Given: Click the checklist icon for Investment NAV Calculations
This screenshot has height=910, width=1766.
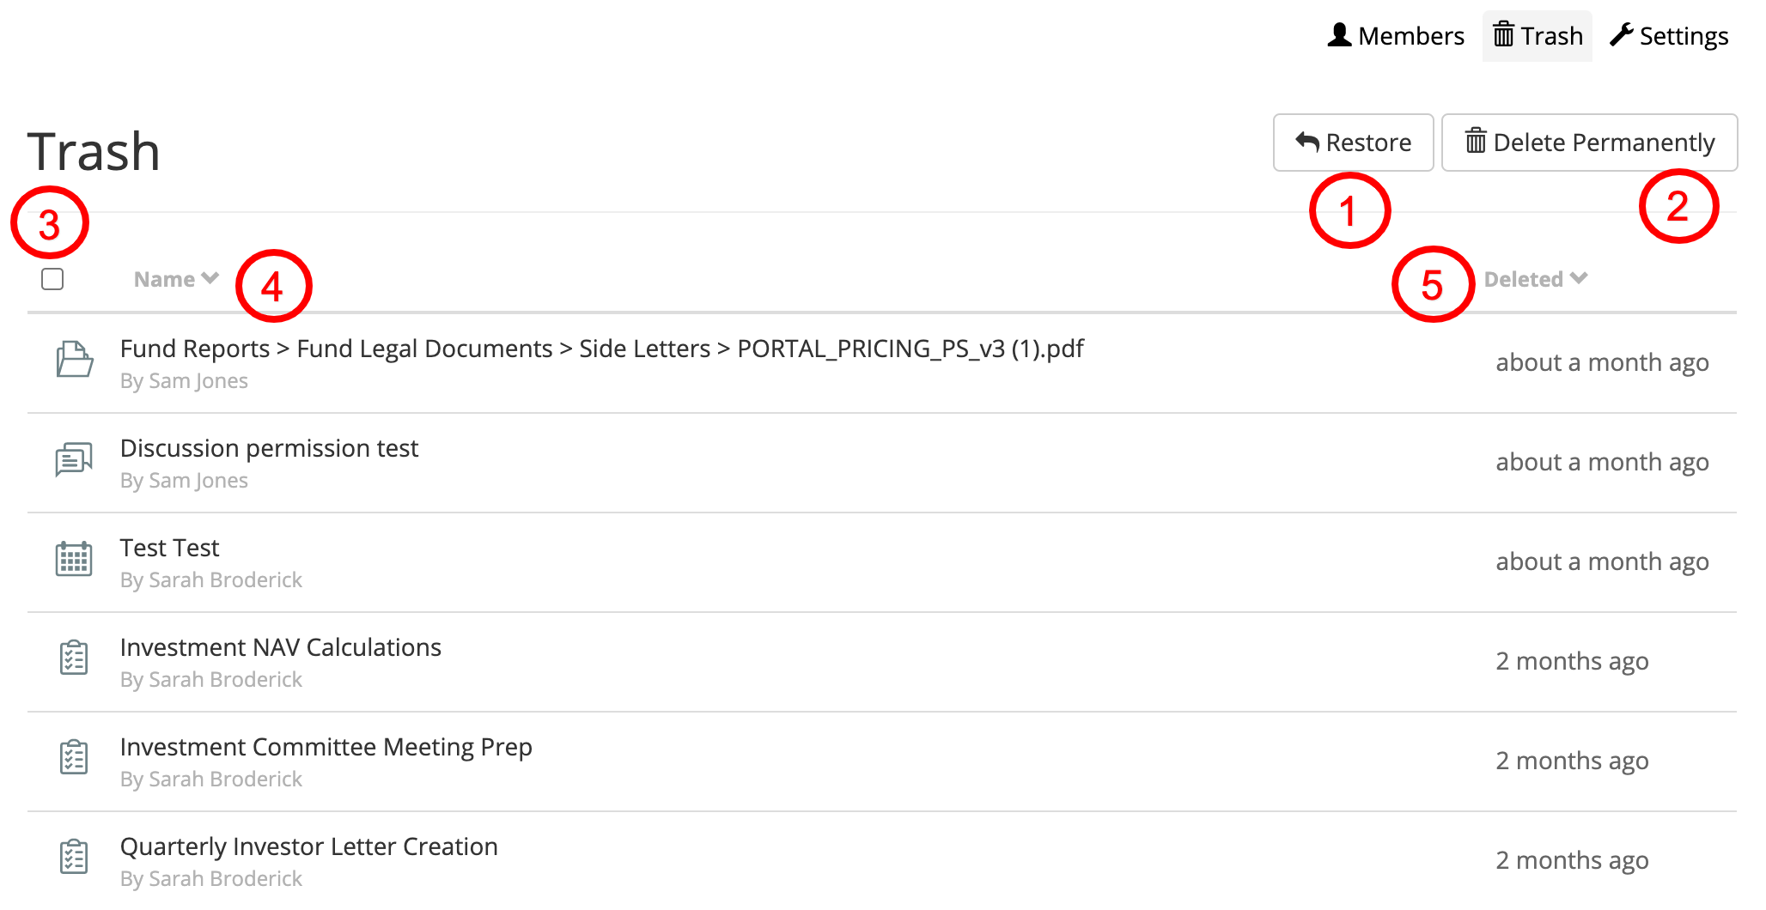Looking at the screenshot, I should 74,658.
